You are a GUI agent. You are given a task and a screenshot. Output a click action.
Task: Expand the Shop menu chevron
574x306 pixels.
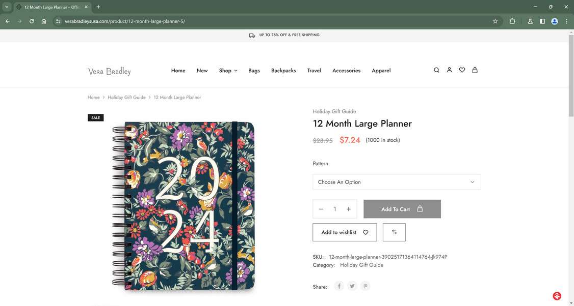236,71
